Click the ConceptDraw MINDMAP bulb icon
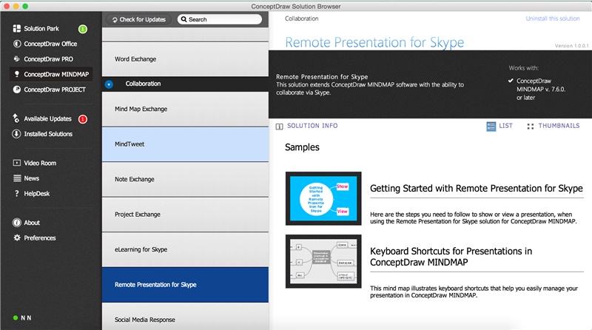592x330 pixels. (x=17, y=75)
